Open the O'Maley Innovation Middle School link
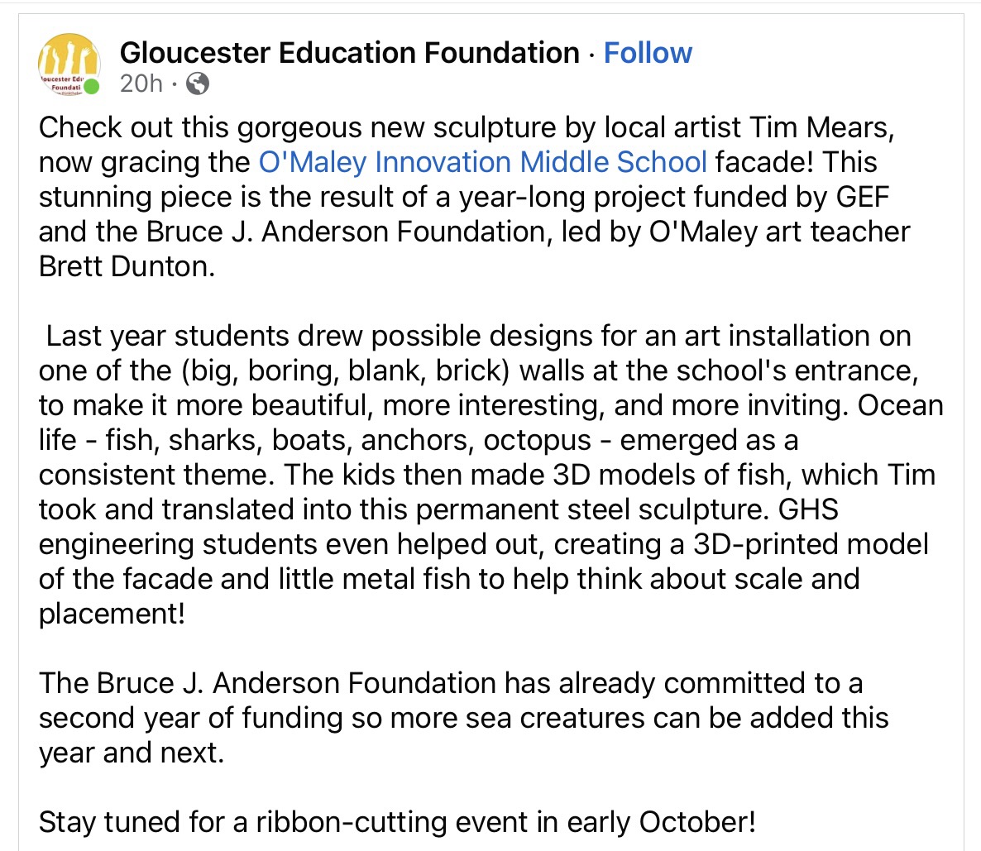 (x=483, y=162)
